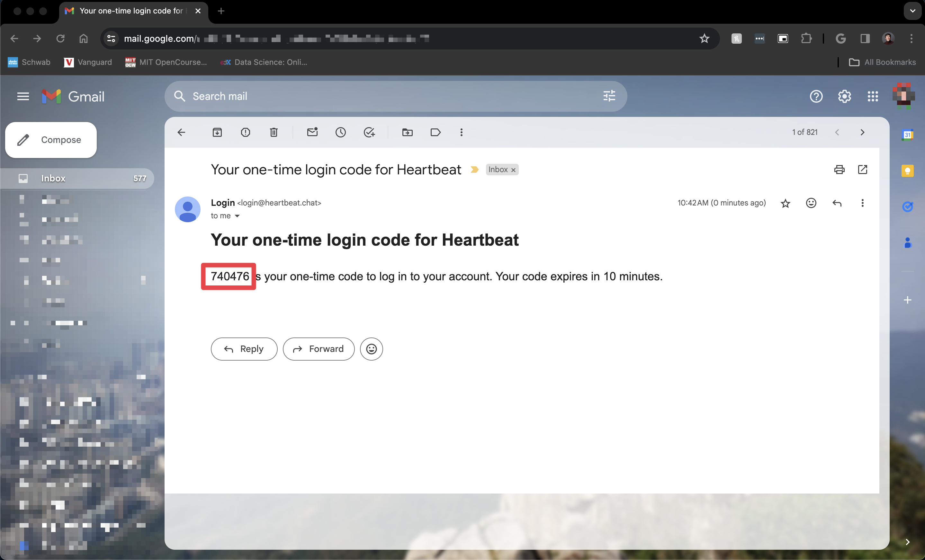This screenshot has height=560, width=925.
Task: Bookmark this page with star
Action: 704,38
